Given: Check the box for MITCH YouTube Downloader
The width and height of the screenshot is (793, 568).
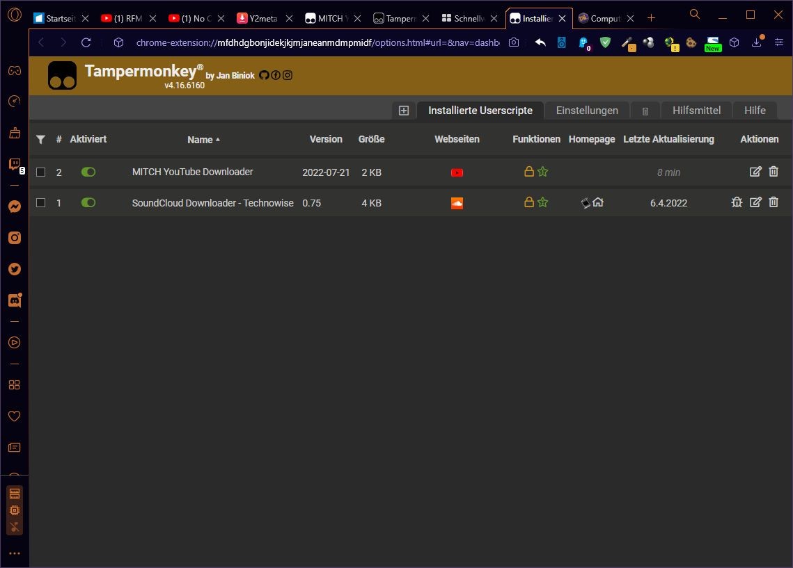Looking at the screenshot, I should click(x=41, y=172).
